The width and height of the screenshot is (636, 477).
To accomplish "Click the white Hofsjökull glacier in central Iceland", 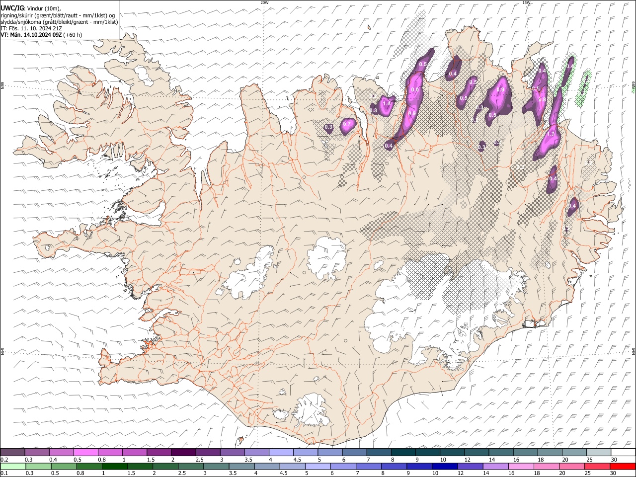I will 327,257.
